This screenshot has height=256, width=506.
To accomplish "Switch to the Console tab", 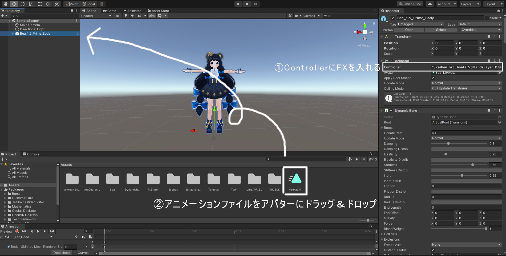I will (31, 154).
